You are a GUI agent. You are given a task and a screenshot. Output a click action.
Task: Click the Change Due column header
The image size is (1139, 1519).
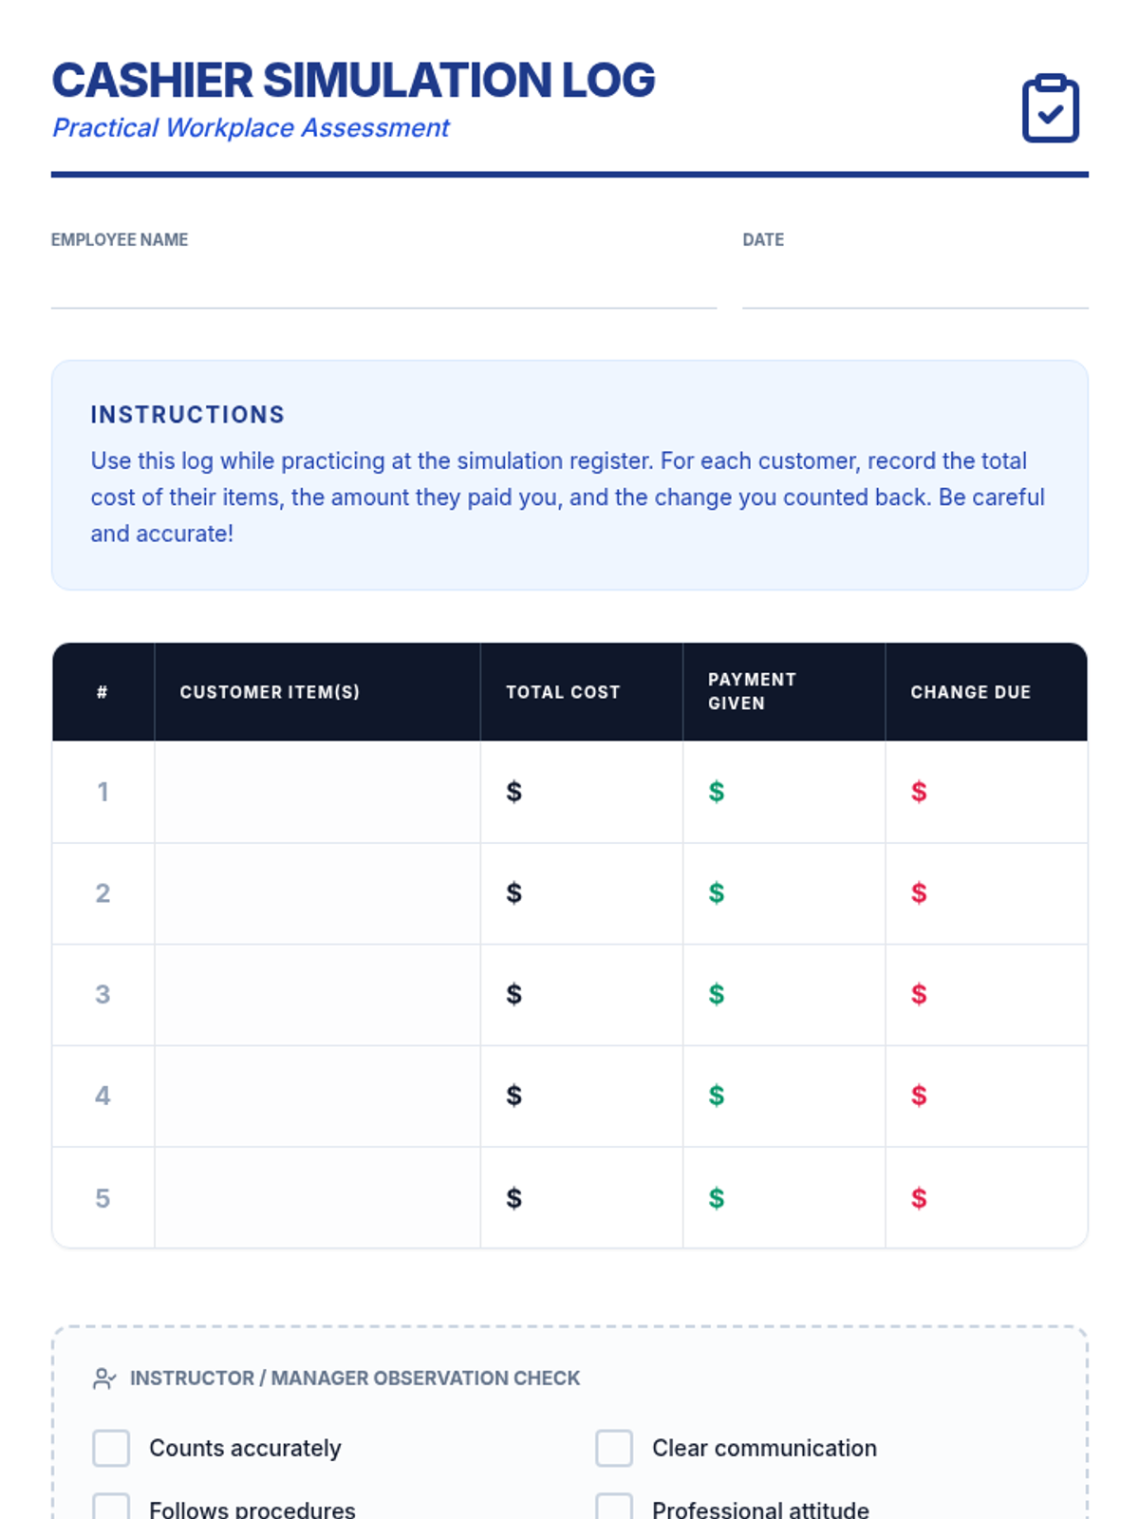tap(970, 692)
